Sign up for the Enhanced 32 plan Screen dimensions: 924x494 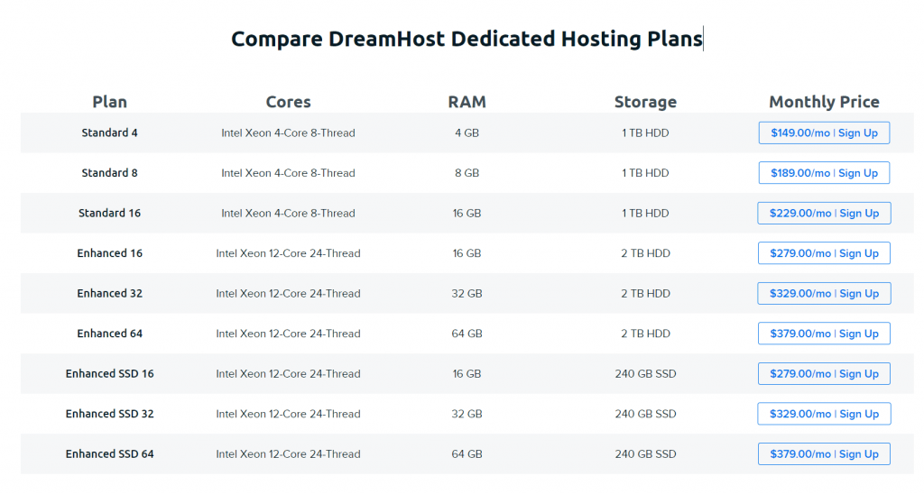(824, 293)
